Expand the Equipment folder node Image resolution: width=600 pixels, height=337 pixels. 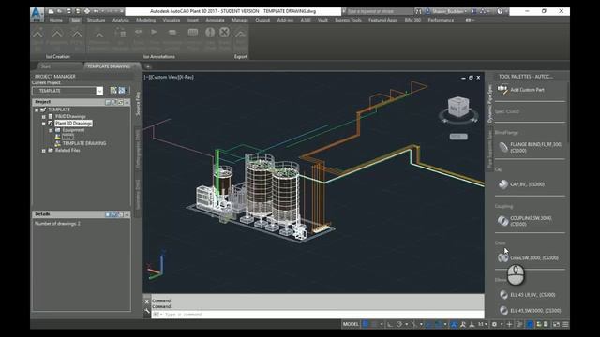click(51, 130)
